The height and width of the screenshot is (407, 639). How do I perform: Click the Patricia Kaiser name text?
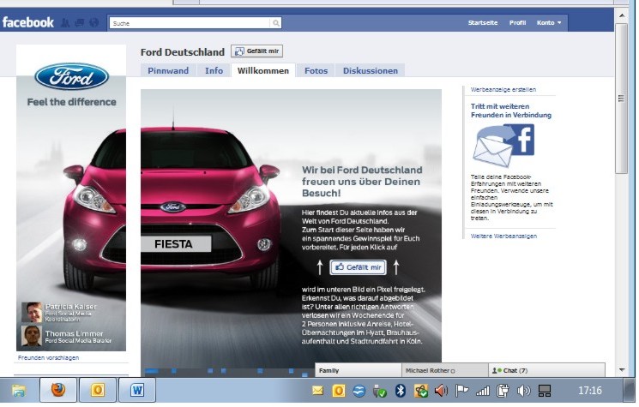click(71, 307)
